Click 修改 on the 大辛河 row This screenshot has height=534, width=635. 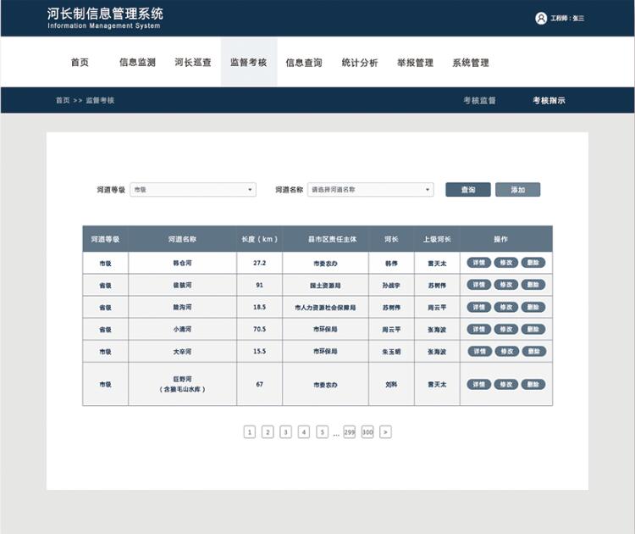tap(505, 351)
